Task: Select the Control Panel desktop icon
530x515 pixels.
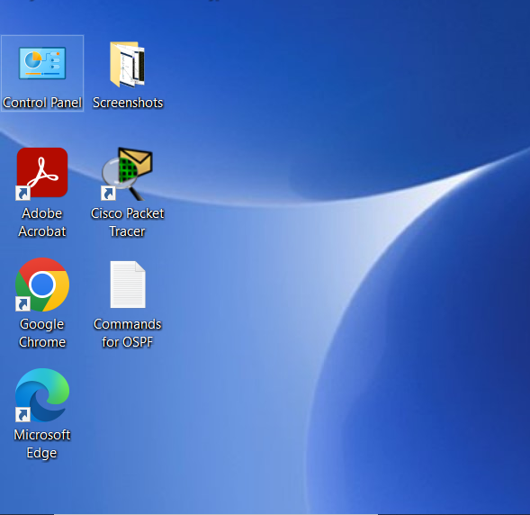Action: click(42, 63)
